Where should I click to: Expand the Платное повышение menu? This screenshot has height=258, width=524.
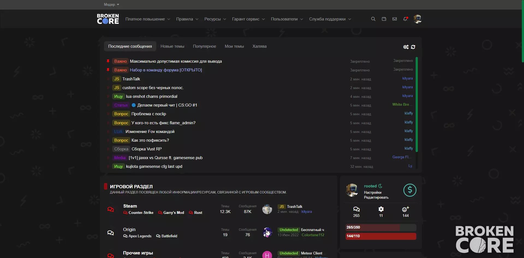(148, 19)
